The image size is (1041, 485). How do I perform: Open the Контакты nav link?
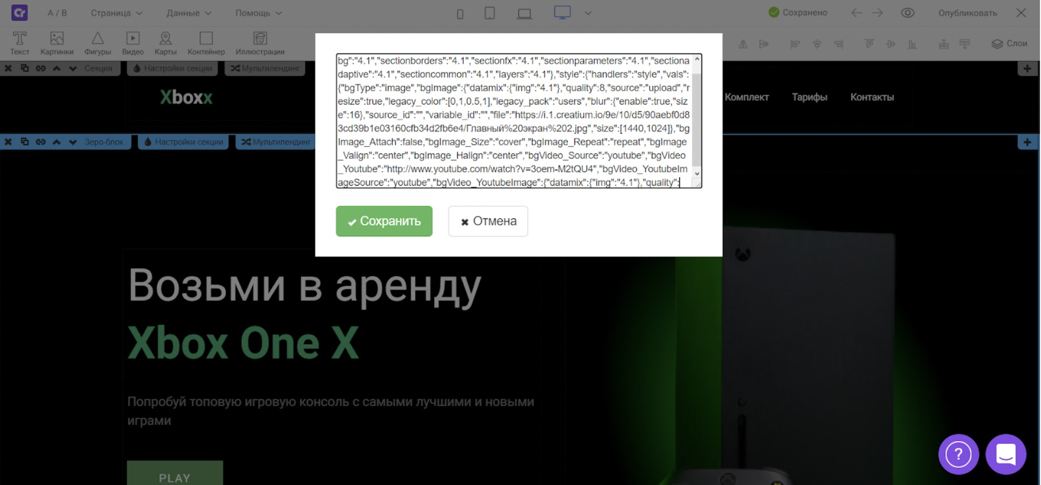[x=872, y=97]
